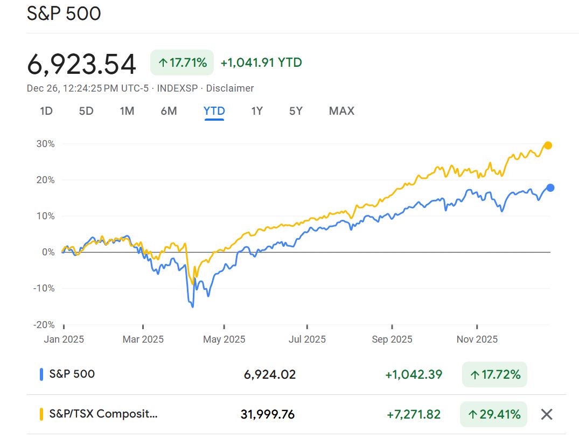This screenshot has width=579, height=445.
Task: Open the 5Y range tab
Action: pos(296,111)
